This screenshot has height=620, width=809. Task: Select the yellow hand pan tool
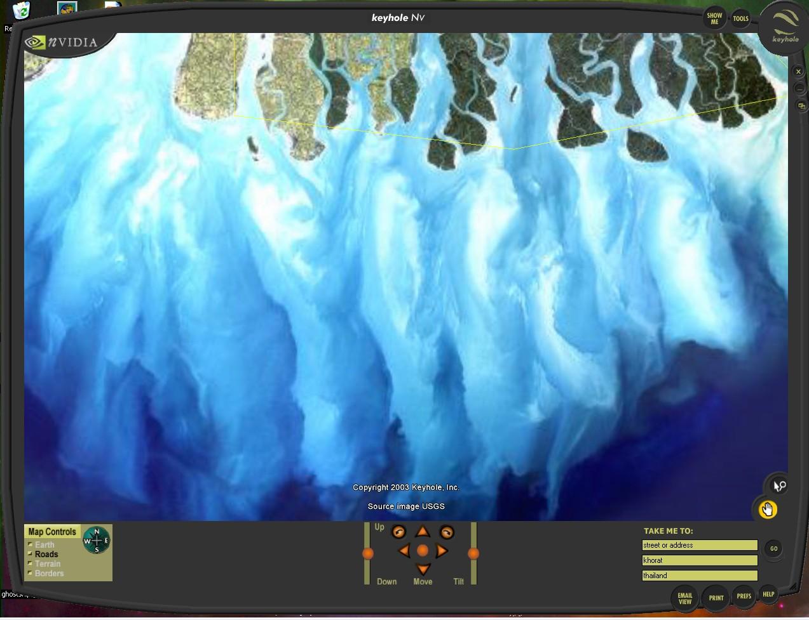pyautogui.click(x=768, y=510)
